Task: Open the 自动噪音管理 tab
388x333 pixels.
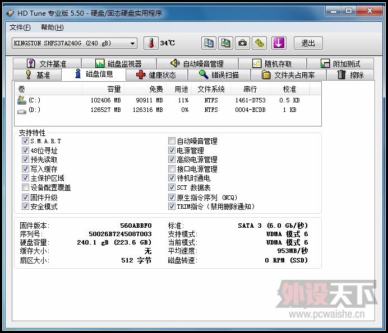Action: click(x=197, y=64)
